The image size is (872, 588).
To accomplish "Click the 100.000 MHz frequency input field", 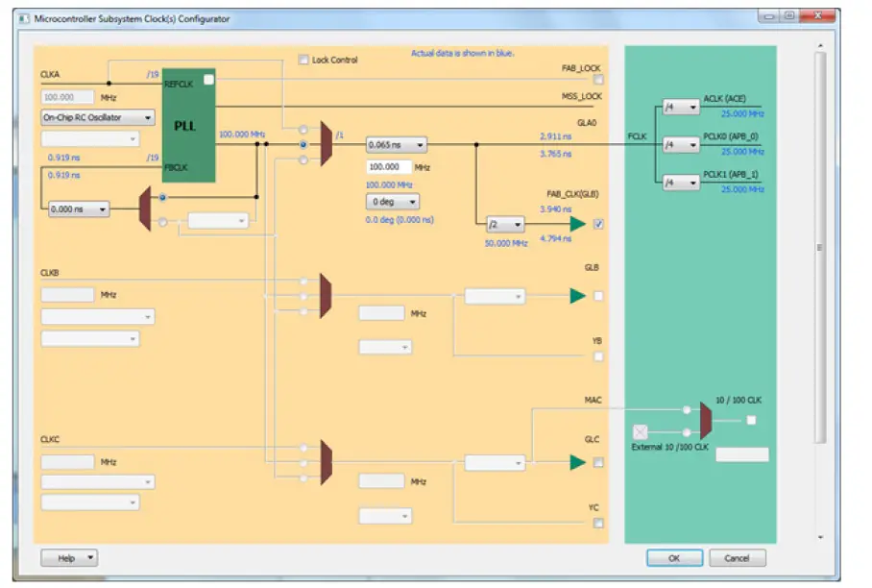I will tap(389, 166).
